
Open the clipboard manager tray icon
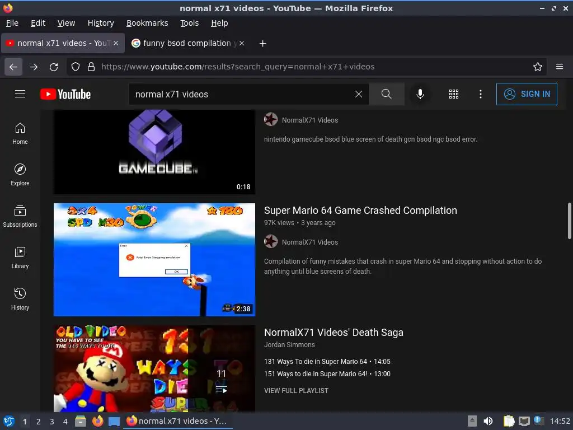tap(509, 421)
